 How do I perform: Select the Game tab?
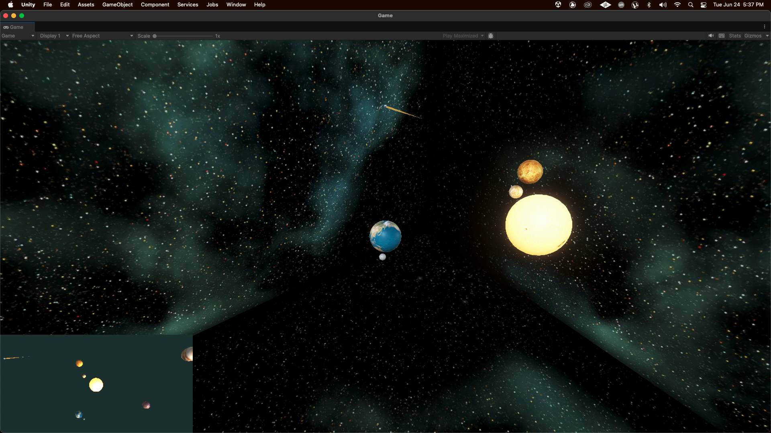pos(17,27)
